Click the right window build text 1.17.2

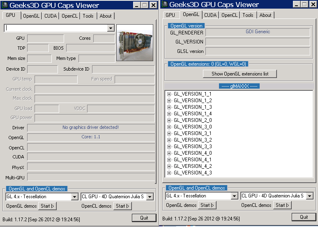(201, 219)
